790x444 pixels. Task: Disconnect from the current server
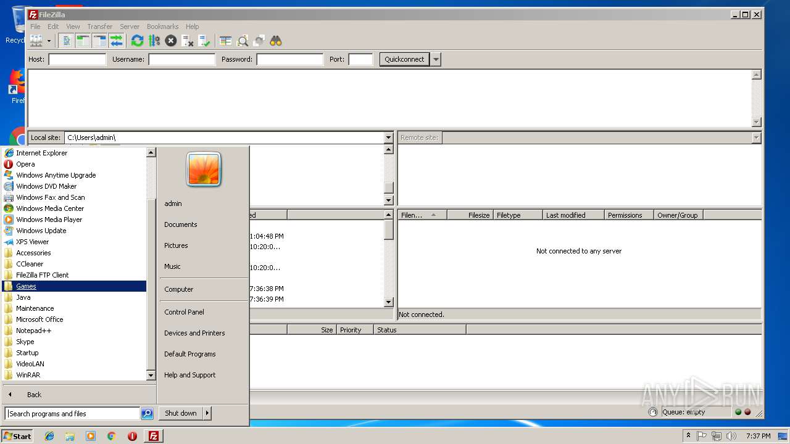tap(188, 41)
